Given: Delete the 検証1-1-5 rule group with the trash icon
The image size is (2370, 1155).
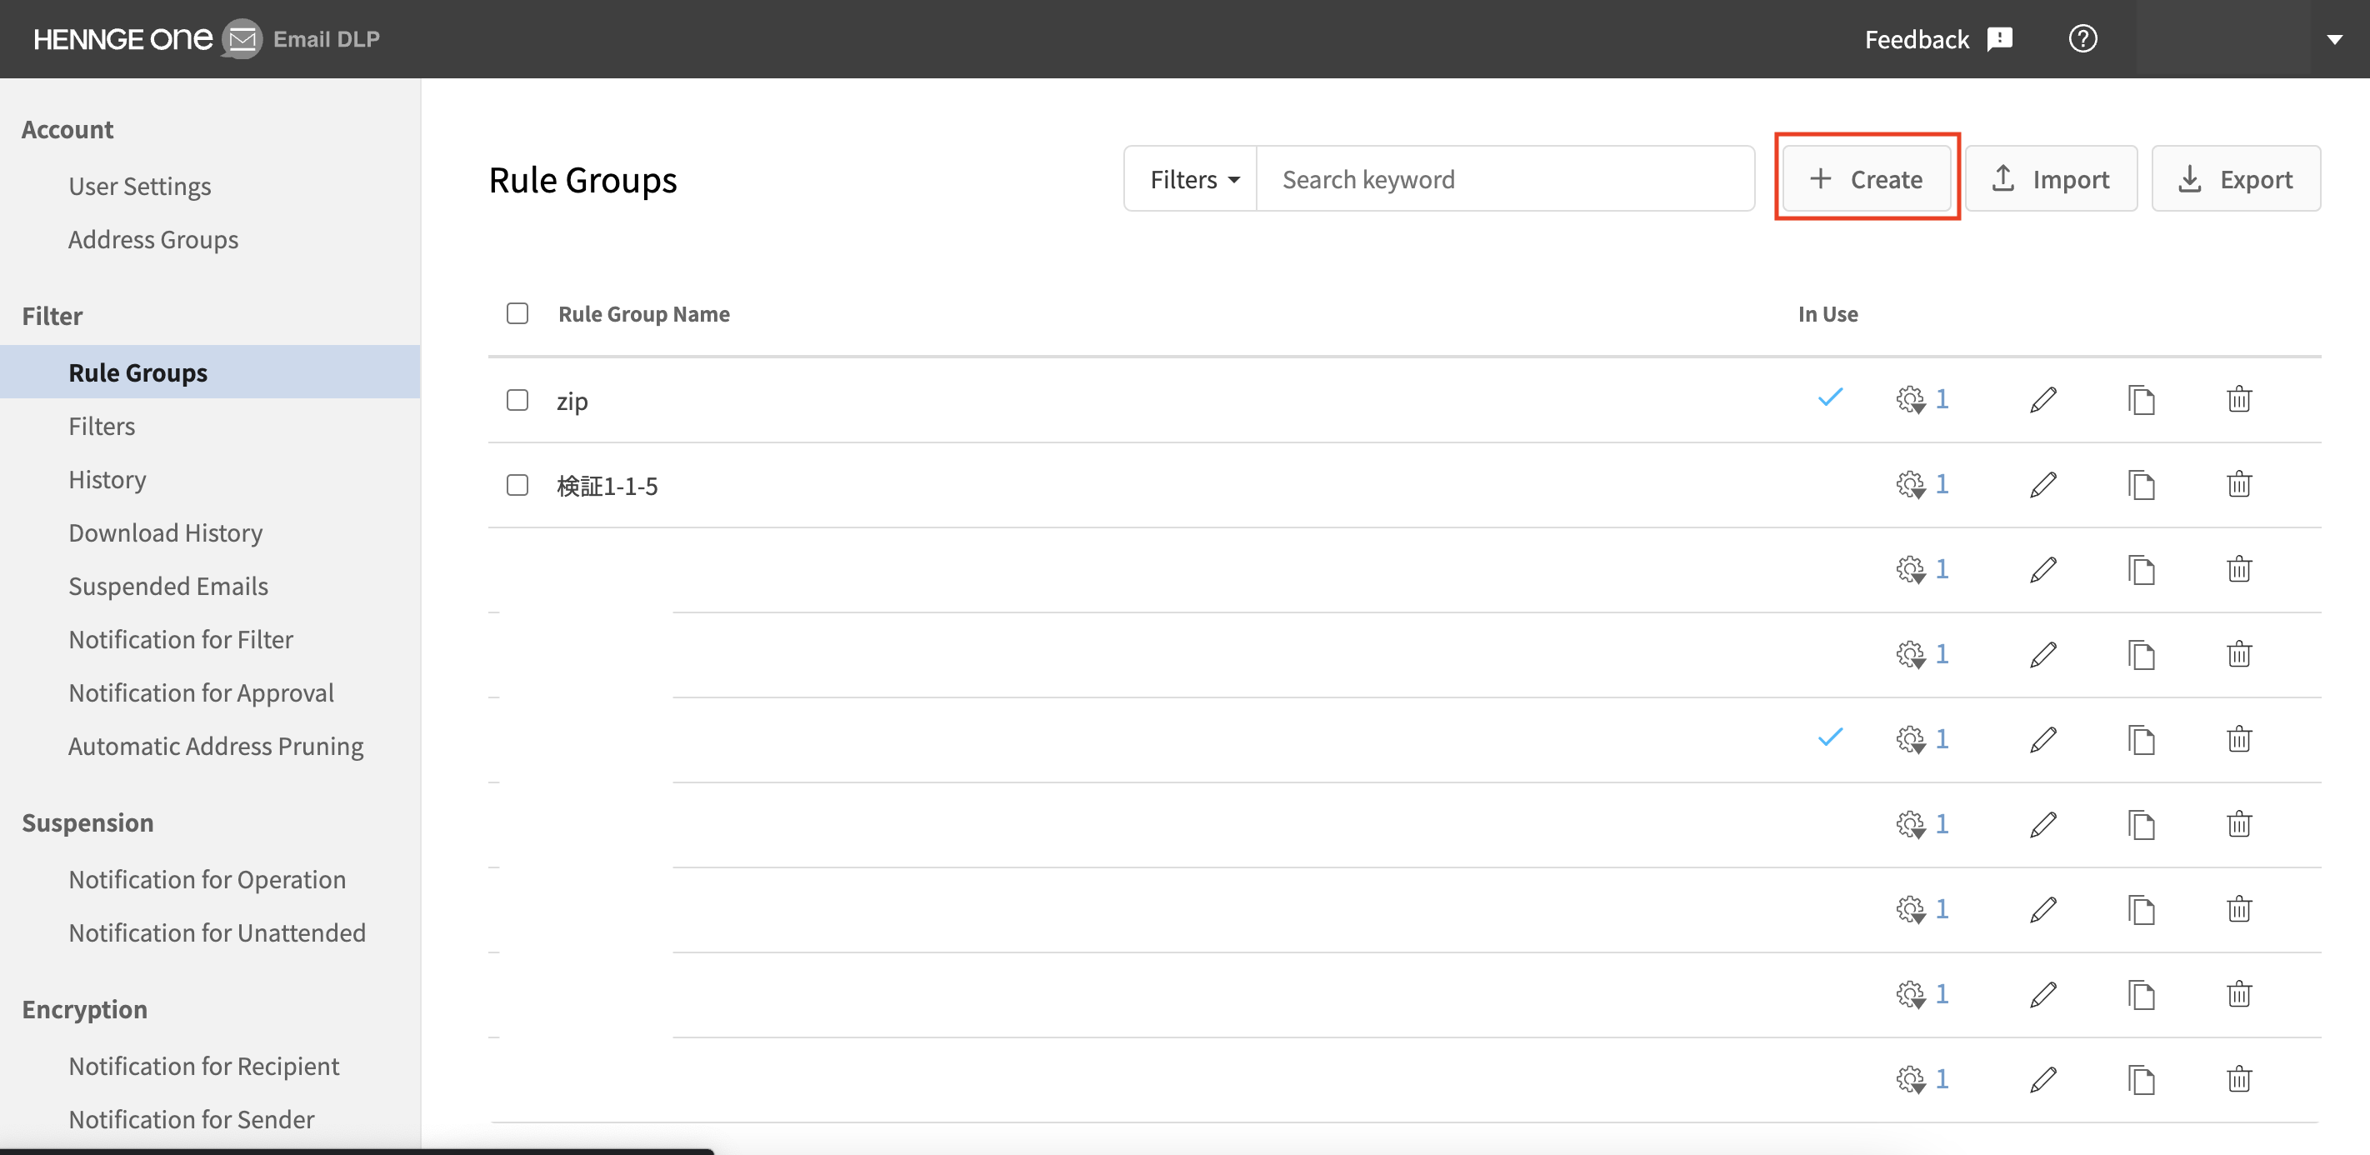Looking at the screenshot, I should (x=2238, y=485).
